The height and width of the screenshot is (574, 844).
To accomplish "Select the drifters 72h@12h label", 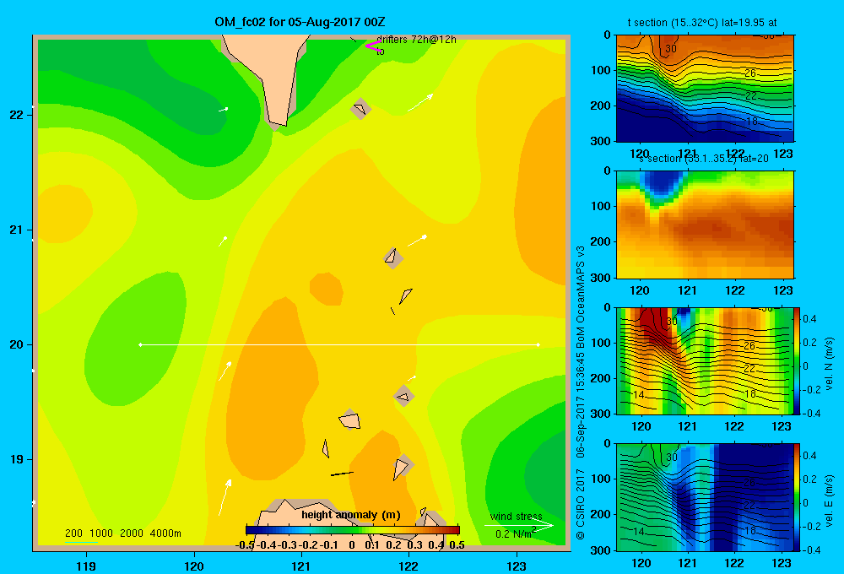I will (416, 40).
